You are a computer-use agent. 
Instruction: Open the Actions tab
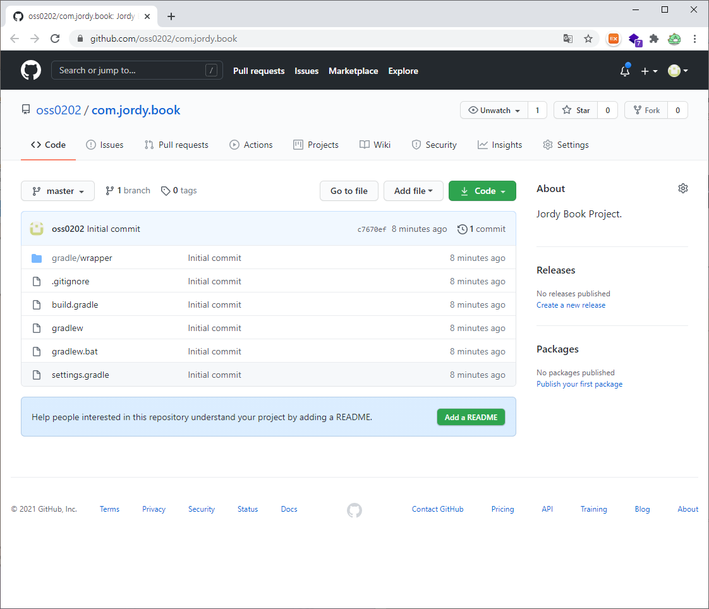pyautogui.click(x=251, y=145)
